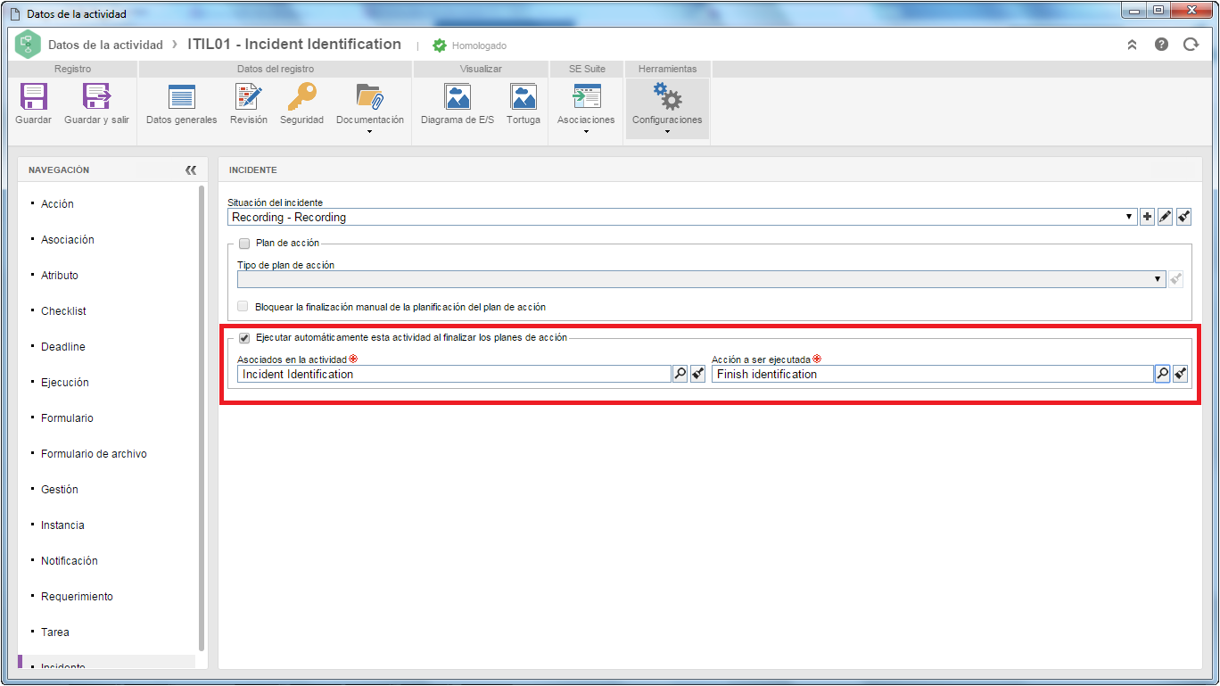Add new Situación del incidente with plus

coord(1148,217)
